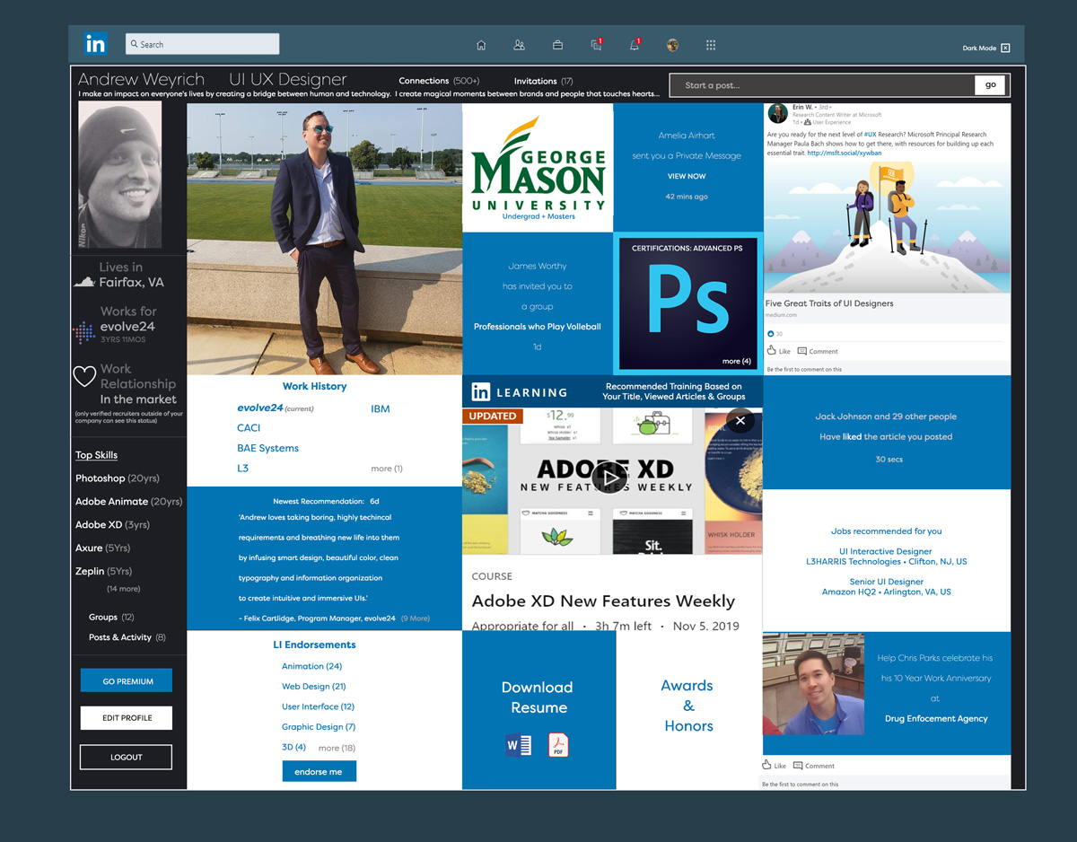Open the Jobs briefcase icon

(557, 45)
